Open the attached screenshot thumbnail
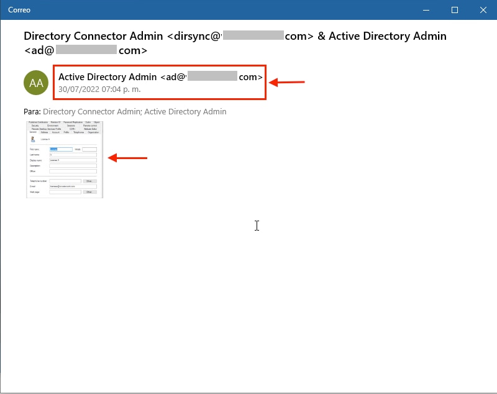The height and width of the screenshot is (394, 497). coord(65,160)
